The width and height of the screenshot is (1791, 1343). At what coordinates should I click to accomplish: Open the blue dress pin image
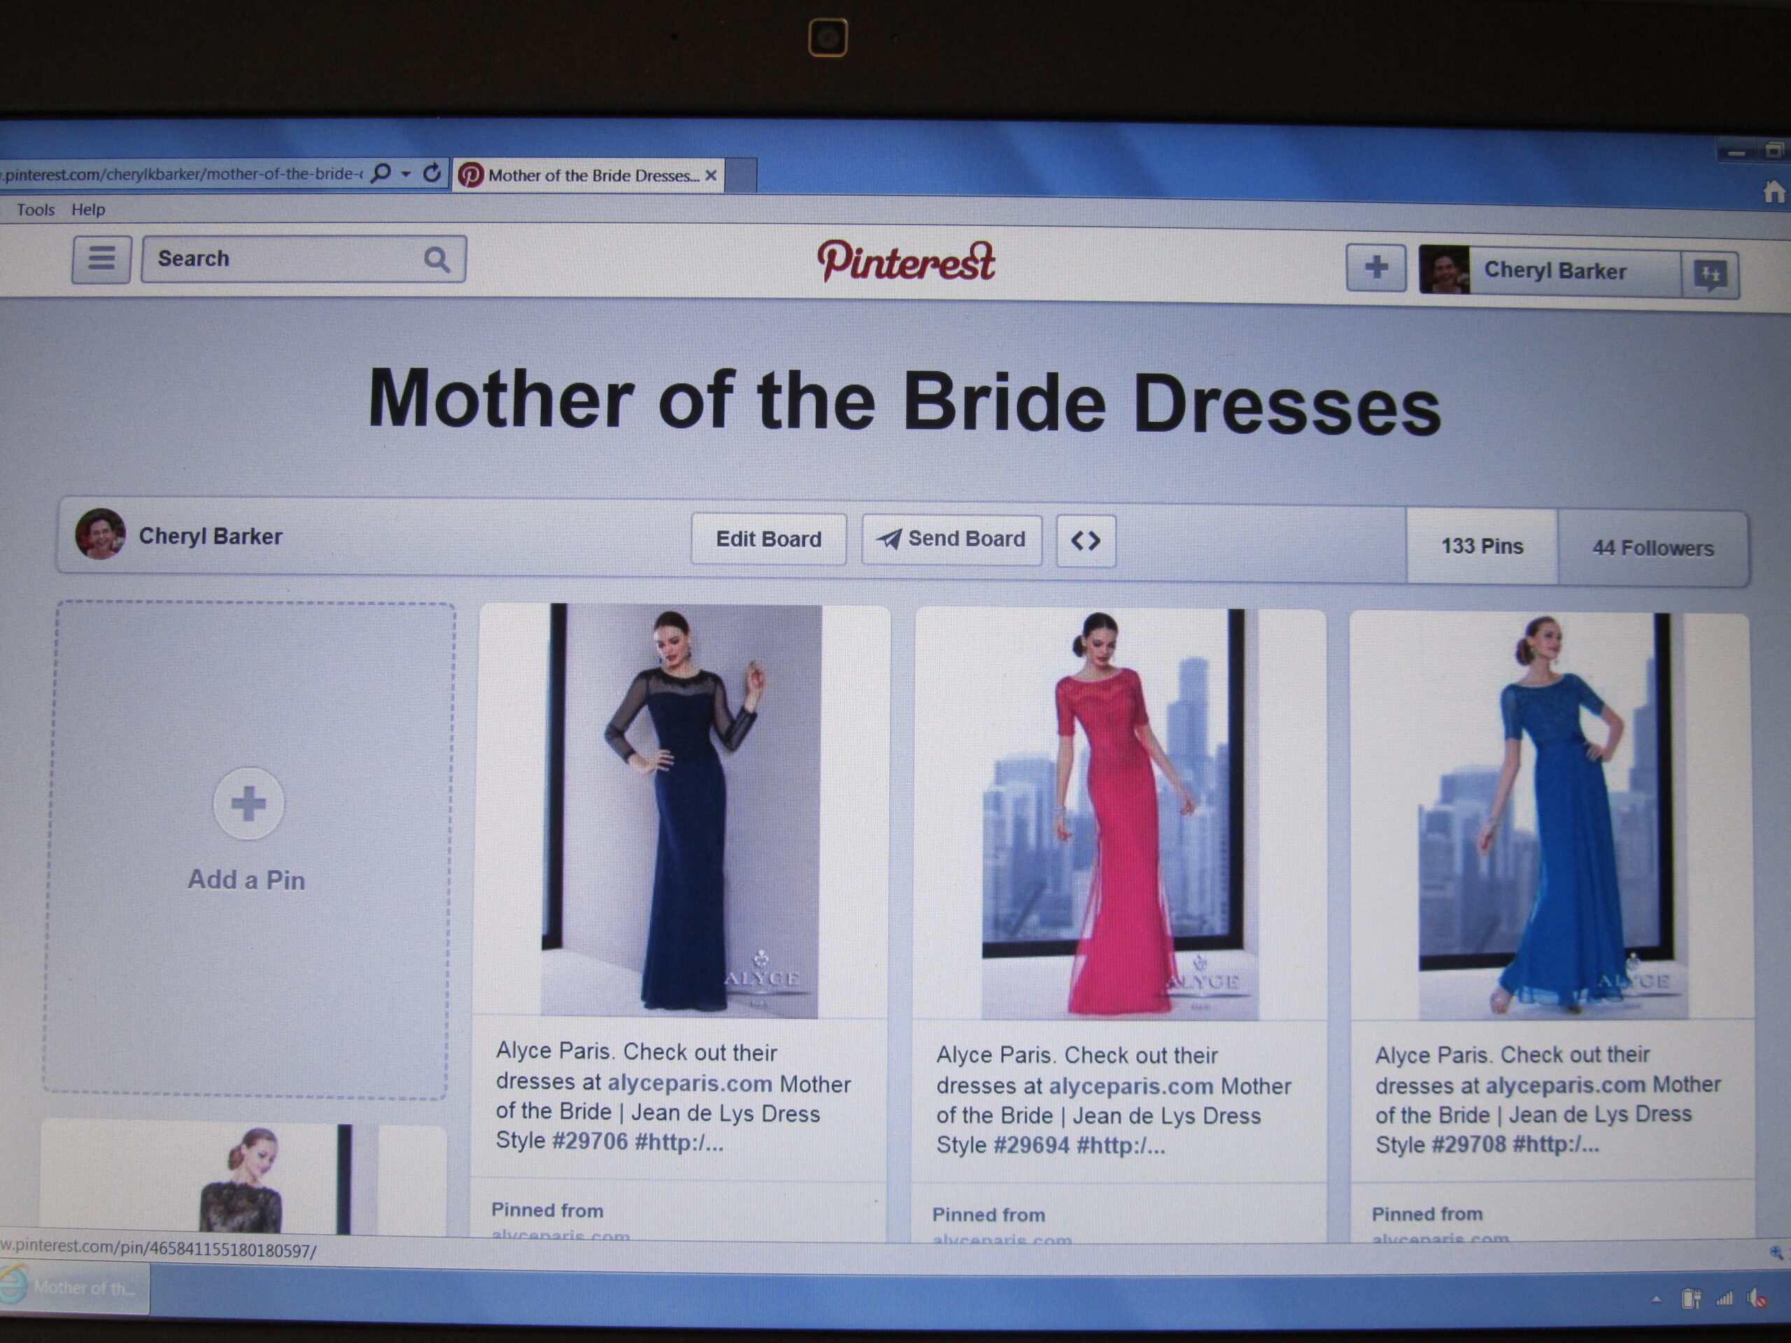pyautogui.click(x=1553, y=816)
